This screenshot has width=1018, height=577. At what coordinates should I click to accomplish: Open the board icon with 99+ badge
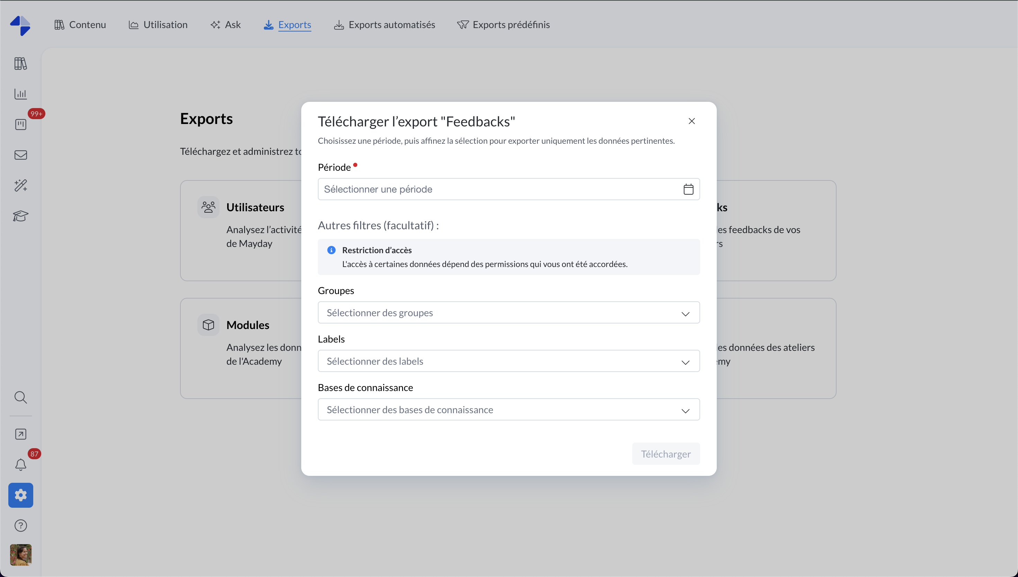(20, 124)
